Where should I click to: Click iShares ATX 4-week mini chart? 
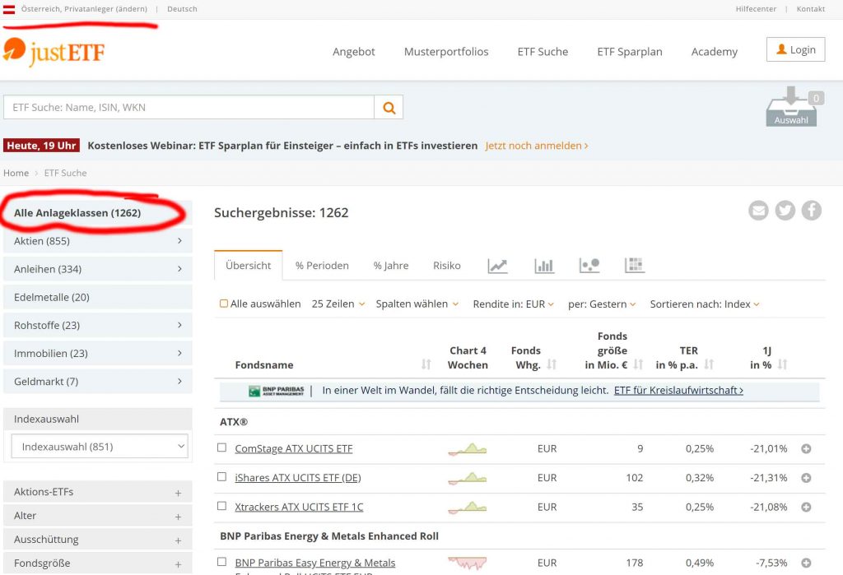[468, 478]
